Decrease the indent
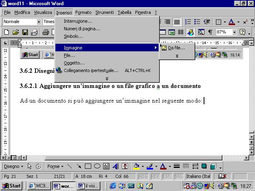Image resolution: width=255 pixels, height=191 pixels. click(x=207, y=21)
